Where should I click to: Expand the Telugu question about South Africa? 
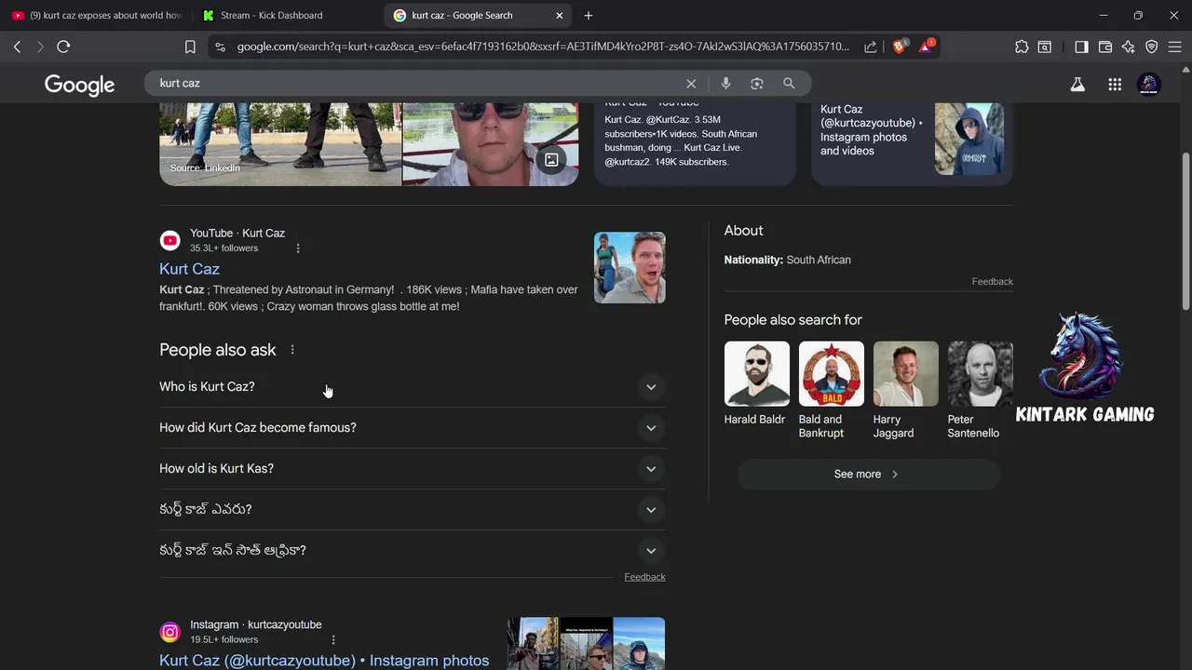click(x=412, y=551)
